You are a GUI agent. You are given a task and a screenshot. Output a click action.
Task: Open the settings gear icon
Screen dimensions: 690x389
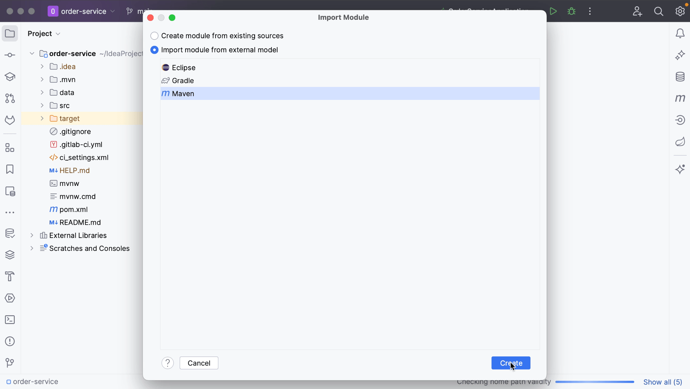tap(680, 12)
